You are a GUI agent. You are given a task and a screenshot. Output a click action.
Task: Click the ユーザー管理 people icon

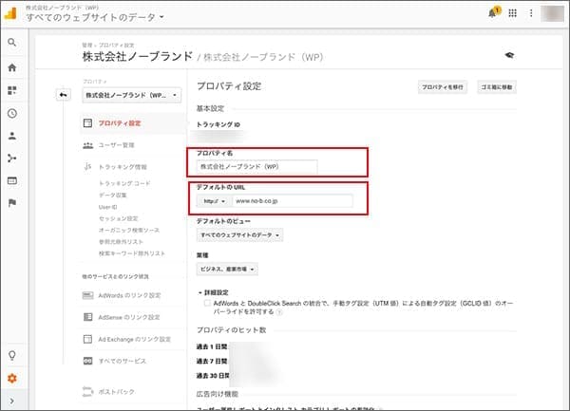tap(88, 145)
